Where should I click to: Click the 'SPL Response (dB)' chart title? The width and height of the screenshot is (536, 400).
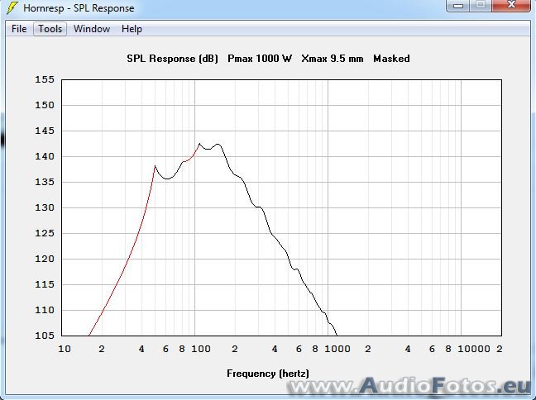[x=172, y=59]
